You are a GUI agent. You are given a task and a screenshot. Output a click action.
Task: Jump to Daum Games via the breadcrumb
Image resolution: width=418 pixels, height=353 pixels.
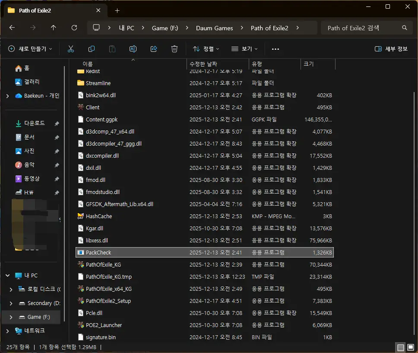pos(215,28)
